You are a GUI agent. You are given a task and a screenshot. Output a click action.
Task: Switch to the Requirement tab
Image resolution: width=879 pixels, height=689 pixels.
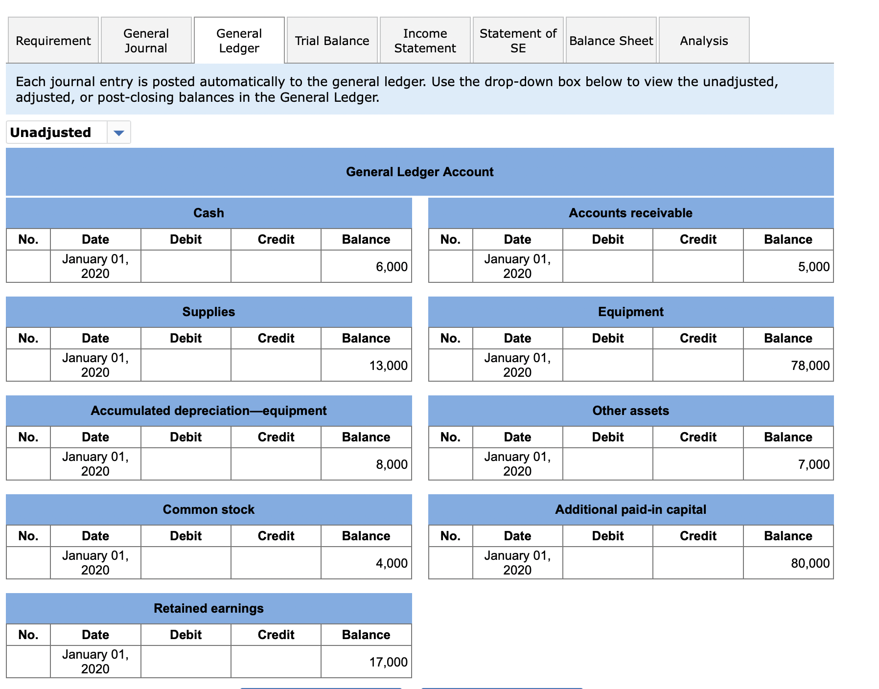pos(53,41)
